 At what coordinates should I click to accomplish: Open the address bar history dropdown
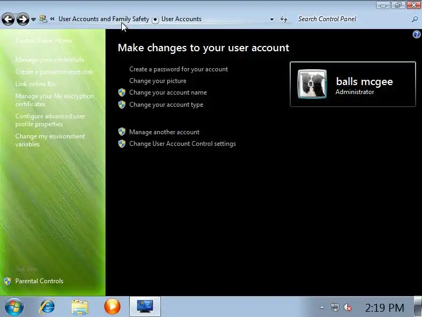tap(272, 19)
